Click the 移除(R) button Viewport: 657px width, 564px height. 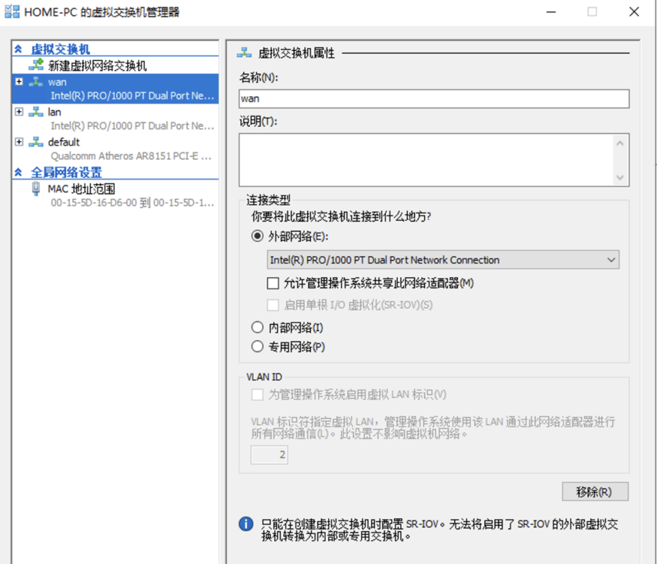(x=595, y=491)
